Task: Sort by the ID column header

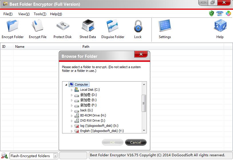Action: 7,46
